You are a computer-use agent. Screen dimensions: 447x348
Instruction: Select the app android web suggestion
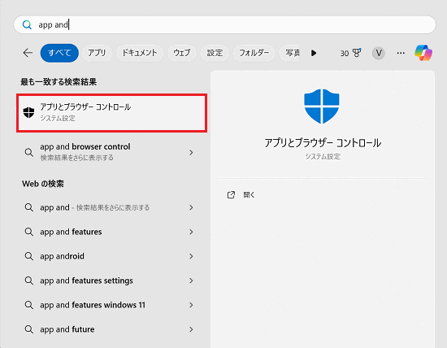112,256
